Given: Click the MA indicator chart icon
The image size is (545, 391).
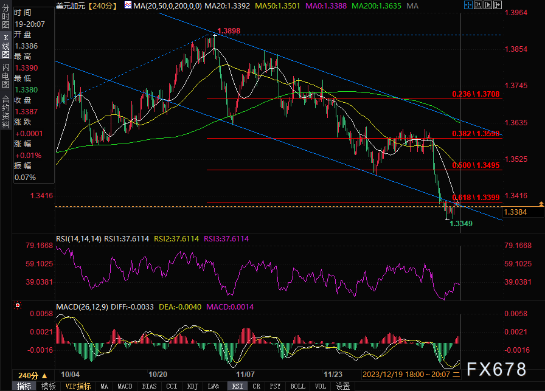Looking at the screenshot, I should point(127,5).
